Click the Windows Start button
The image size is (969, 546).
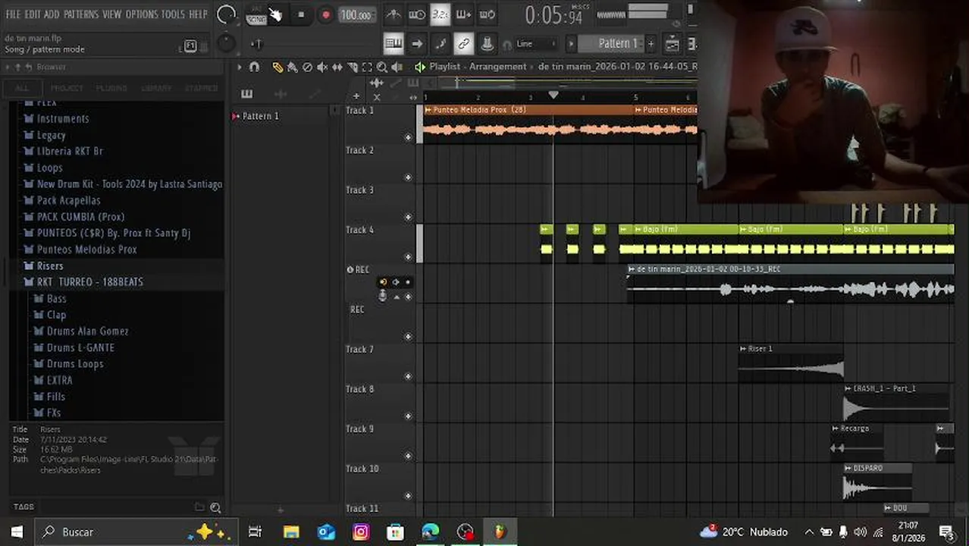17,532
